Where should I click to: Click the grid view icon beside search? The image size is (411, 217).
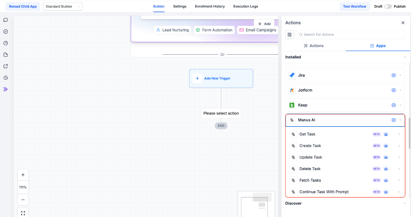point(289,34)
